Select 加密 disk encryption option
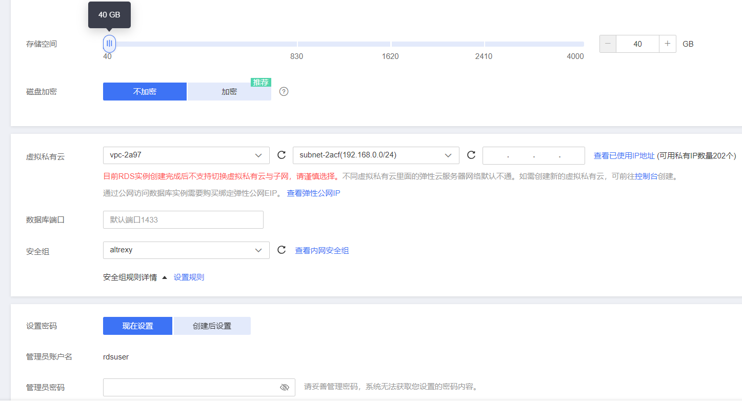The height and width of the screenshot is (401, 742). click(229, 92)
